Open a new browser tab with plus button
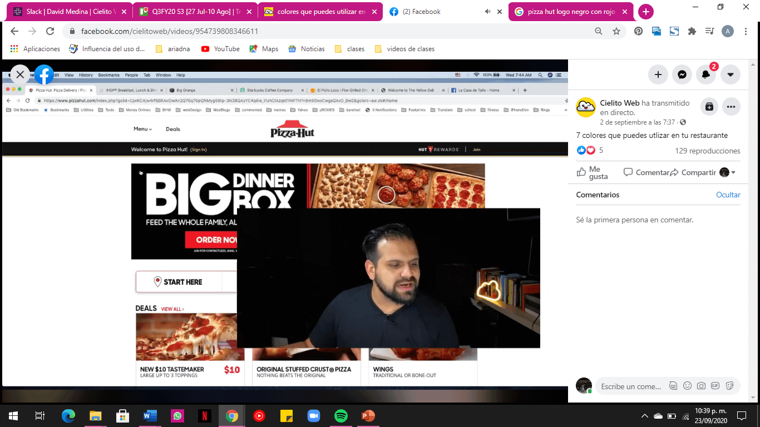The image size is (760, 427). tap(645, 12)
